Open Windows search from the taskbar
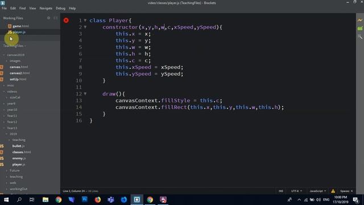Viewport: 364px width, 205px height. (x=19, y=199)
